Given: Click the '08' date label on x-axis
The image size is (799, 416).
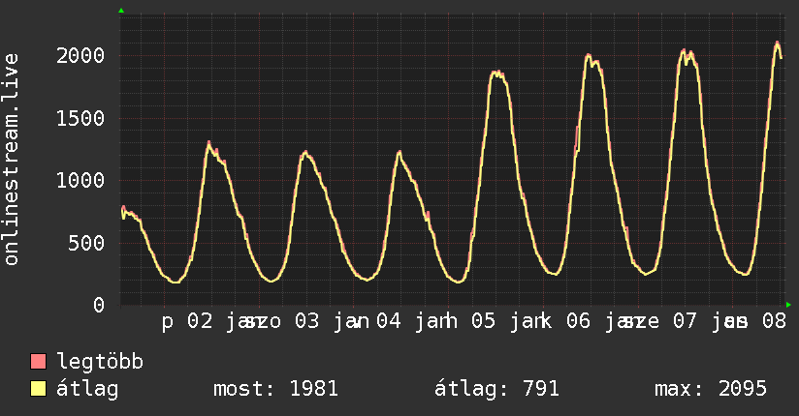Looking at the screenshot, I should click(775, 321).
